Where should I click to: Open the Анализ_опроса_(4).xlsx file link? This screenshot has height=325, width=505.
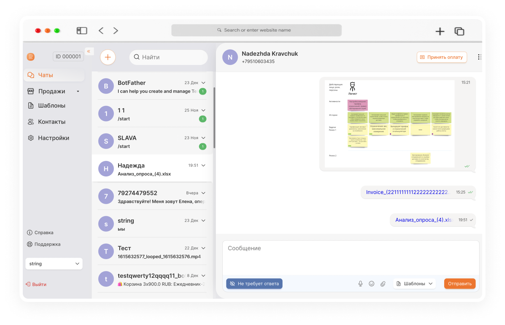tap(424, 220)
